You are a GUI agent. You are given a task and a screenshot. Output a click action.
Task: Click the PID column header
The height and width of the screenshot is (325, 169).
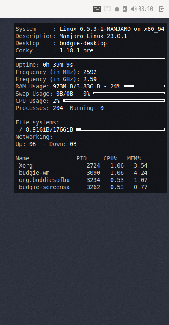coord(82,159)
